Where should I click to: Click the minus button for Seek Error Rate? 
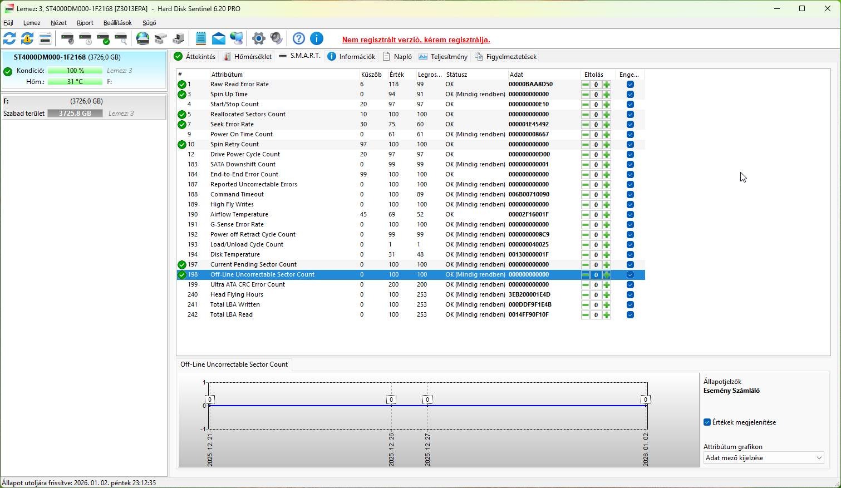click(x=586, y=125)
